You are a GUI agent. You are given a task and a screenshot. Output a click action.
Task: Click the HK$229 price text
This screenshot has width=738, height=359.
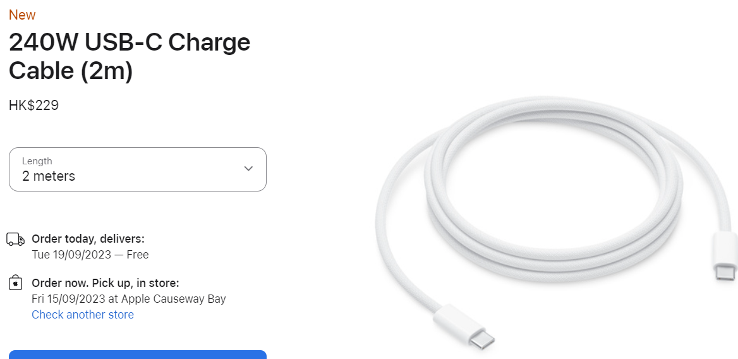click(x=34, y=105)
